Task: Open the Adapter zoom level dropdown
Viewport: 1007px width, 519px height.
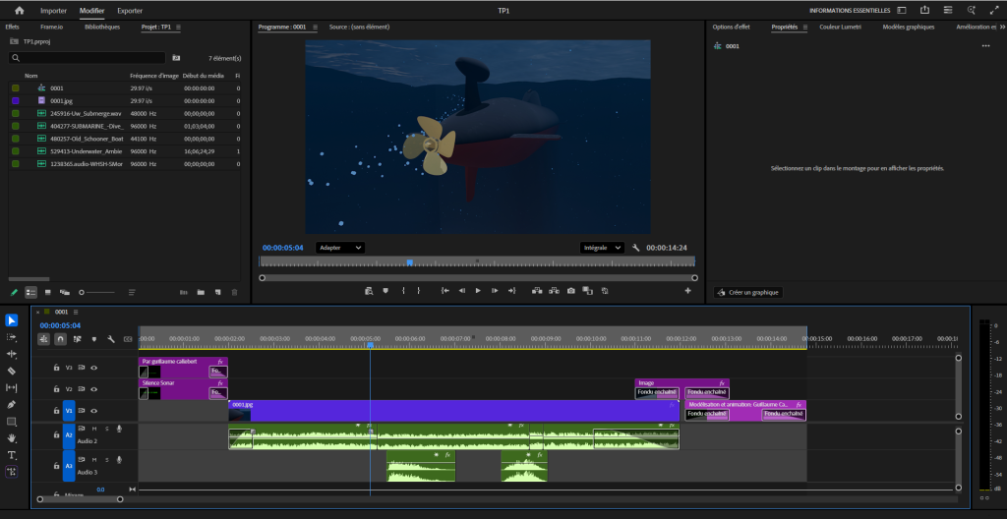Action: click(x=339, y=248)
